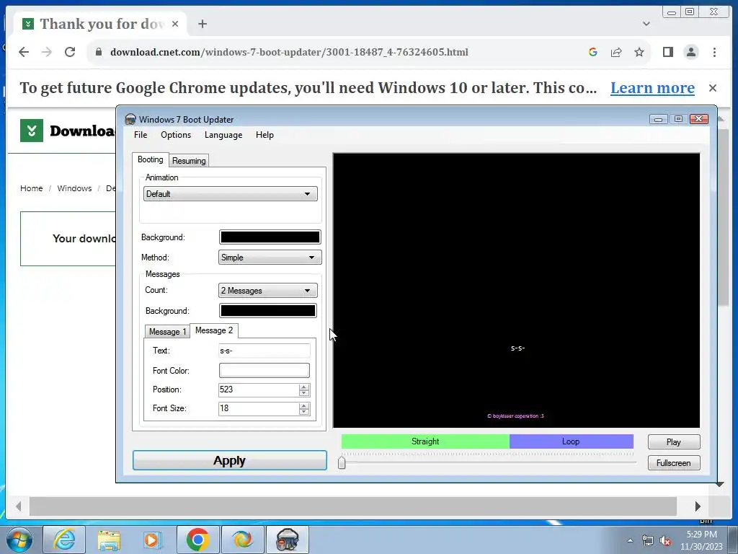The height and width of the screenshot is (554, 738).
Task: Switch to the Booting tab
Action: 150,159
